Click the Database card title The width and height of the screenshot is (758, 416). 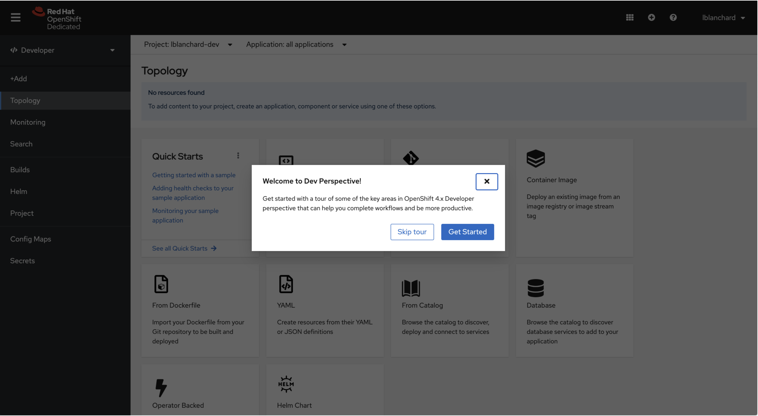(x=541, y=305)
